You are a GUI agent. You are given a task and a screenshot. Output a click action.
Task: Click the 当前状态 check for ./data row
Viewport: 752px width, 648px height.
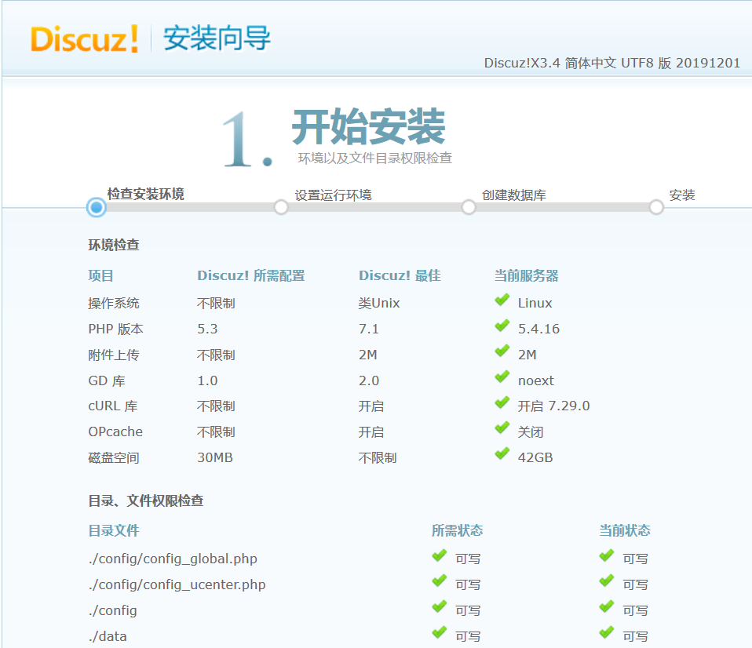606,635
